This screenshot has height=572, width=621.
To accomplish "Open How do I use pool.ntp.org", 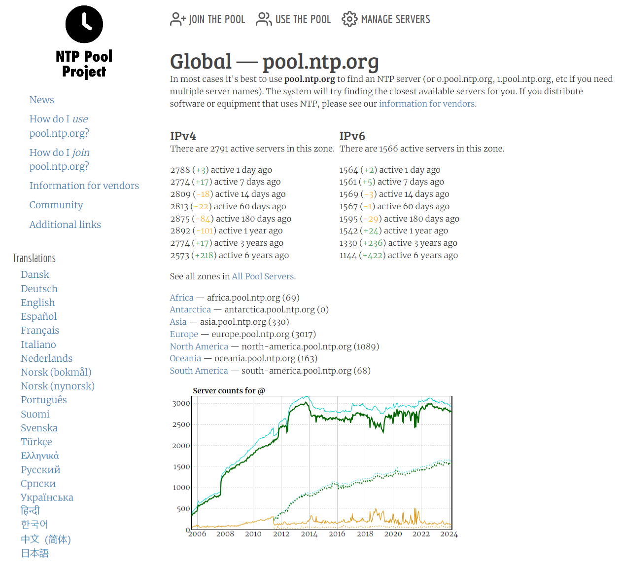I will pos(59,126).
